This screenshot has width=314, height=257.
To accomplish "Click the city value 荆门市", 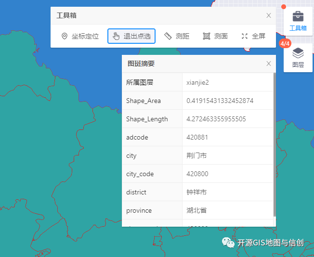I will 196,156.
